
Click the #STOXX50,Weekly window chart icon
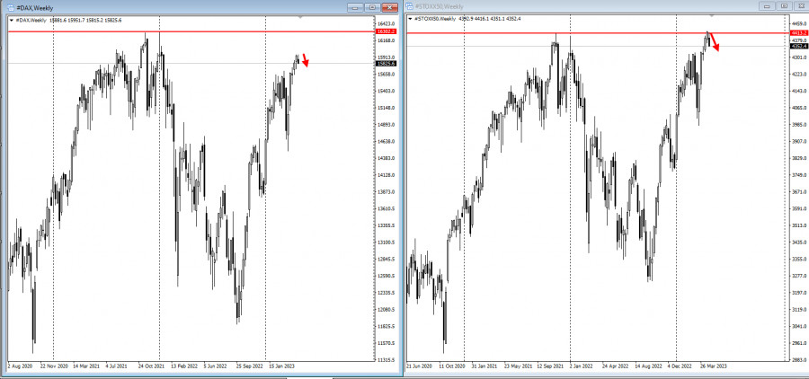point(410,6)
